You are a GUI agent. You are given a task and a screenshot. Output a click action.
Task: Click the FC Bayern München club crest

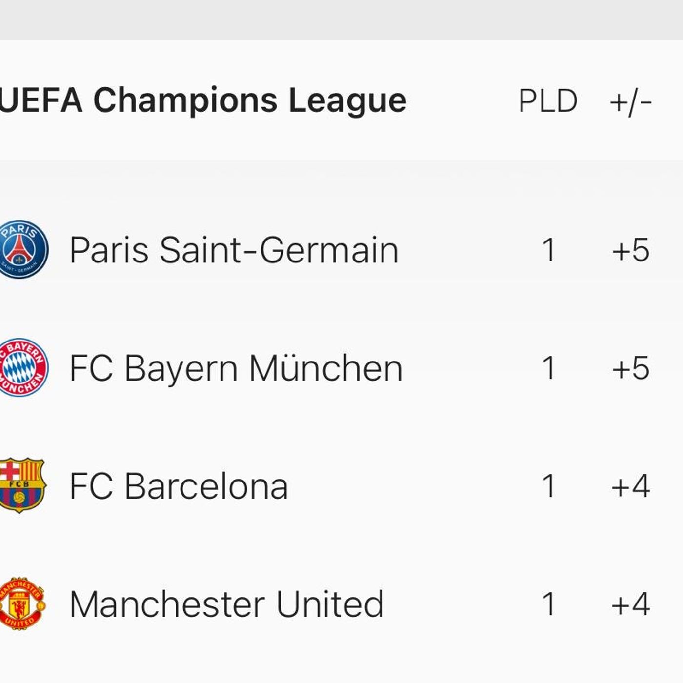pos(23,367)
